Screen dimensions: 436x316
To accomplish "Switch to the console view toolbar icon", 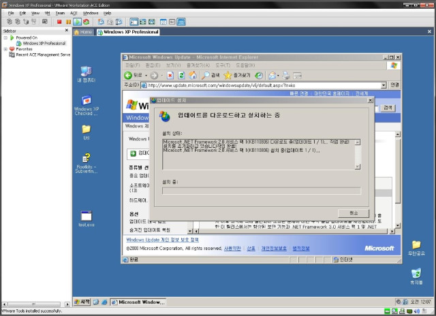I will 181,22.
